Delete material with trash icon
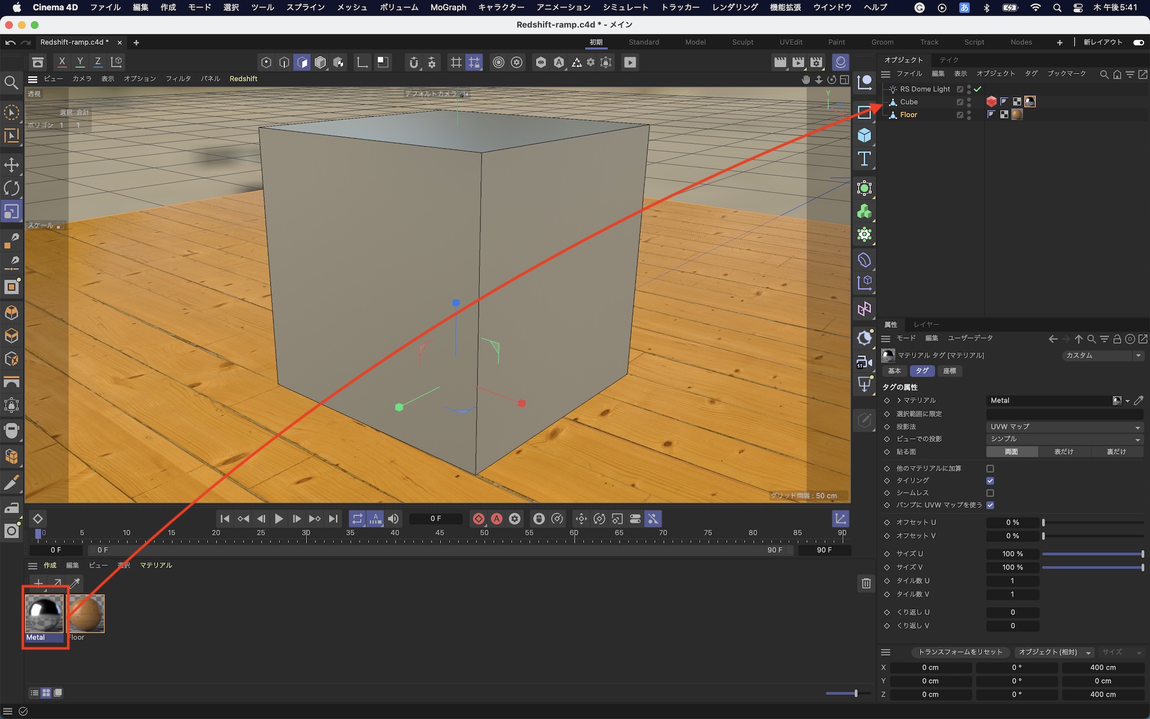The image size is (1150, 719). click(866, 584)
